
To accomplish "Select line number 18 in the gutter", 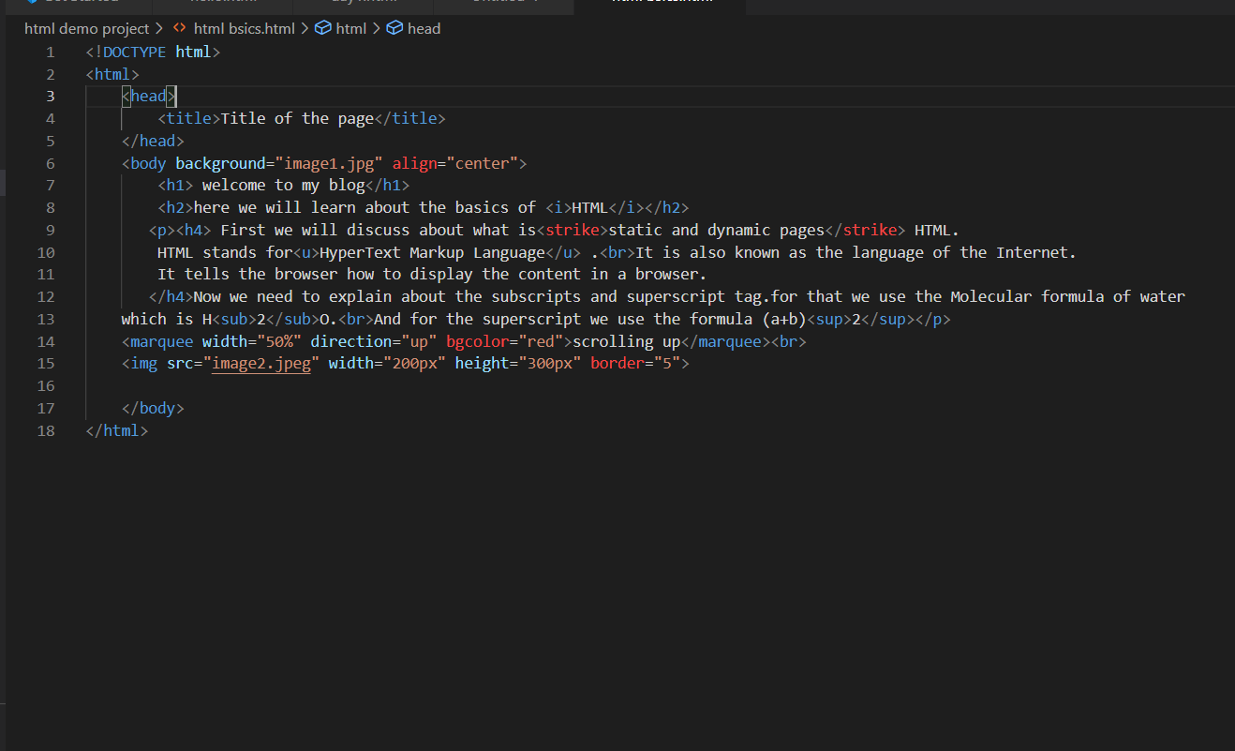I will [x=46, y=430].
